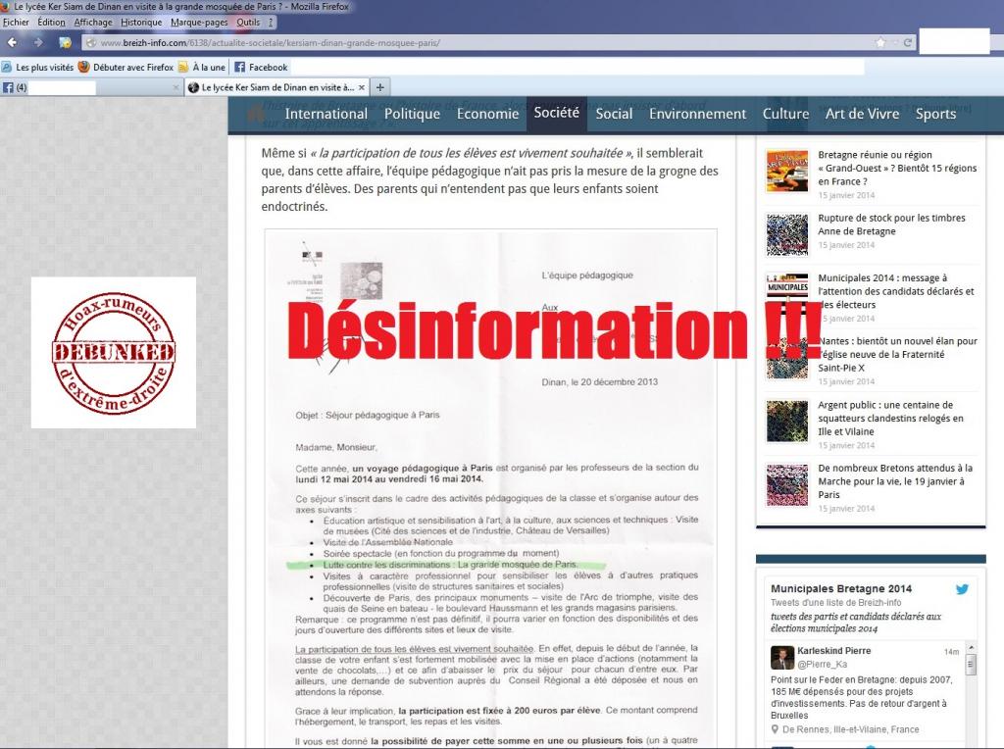The width and height of the screenshot is (1004, 749).
Task: Click thumbnail of Municipales 2014 article
Action: (787, 294)
